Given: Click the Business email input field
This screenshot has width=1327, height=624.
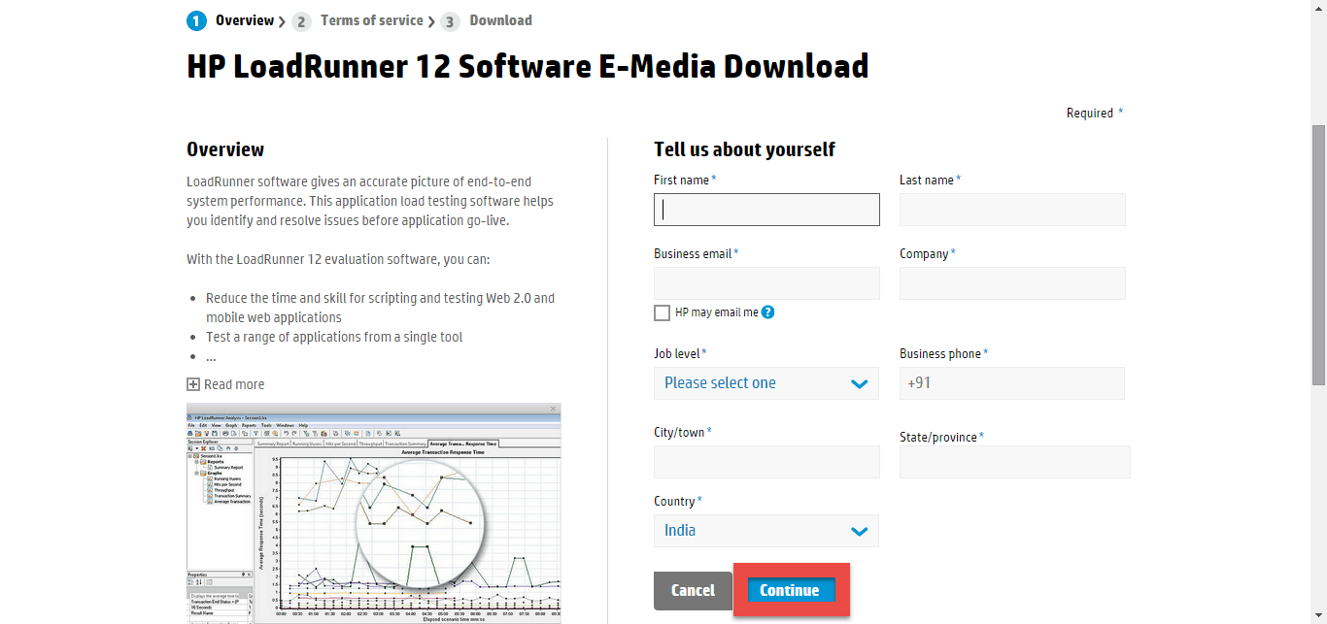Looking at the screenshot, I should tap(766, 283).
